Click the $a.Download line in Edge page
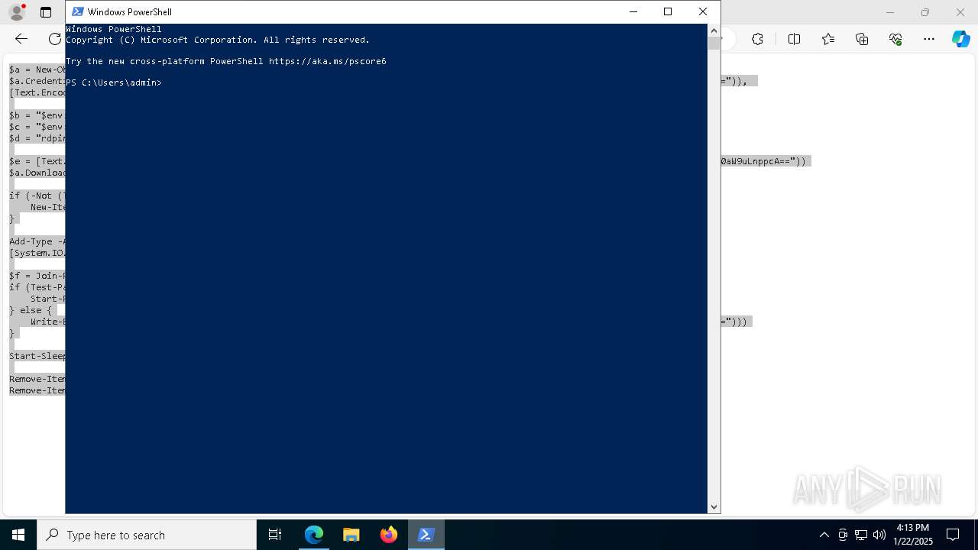This screenshot has height=550, width=978. (37, 173)
